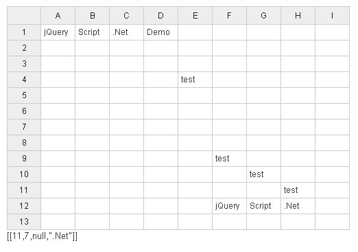Click cell A1 containing jQuery
This screenshot has height=252, width=358.
[x=58, y=32]
